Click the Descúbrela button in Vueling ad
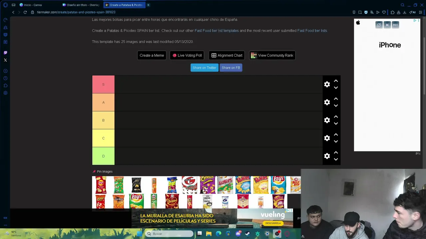This screenshot has height=239, width=426. pos(273,223)
